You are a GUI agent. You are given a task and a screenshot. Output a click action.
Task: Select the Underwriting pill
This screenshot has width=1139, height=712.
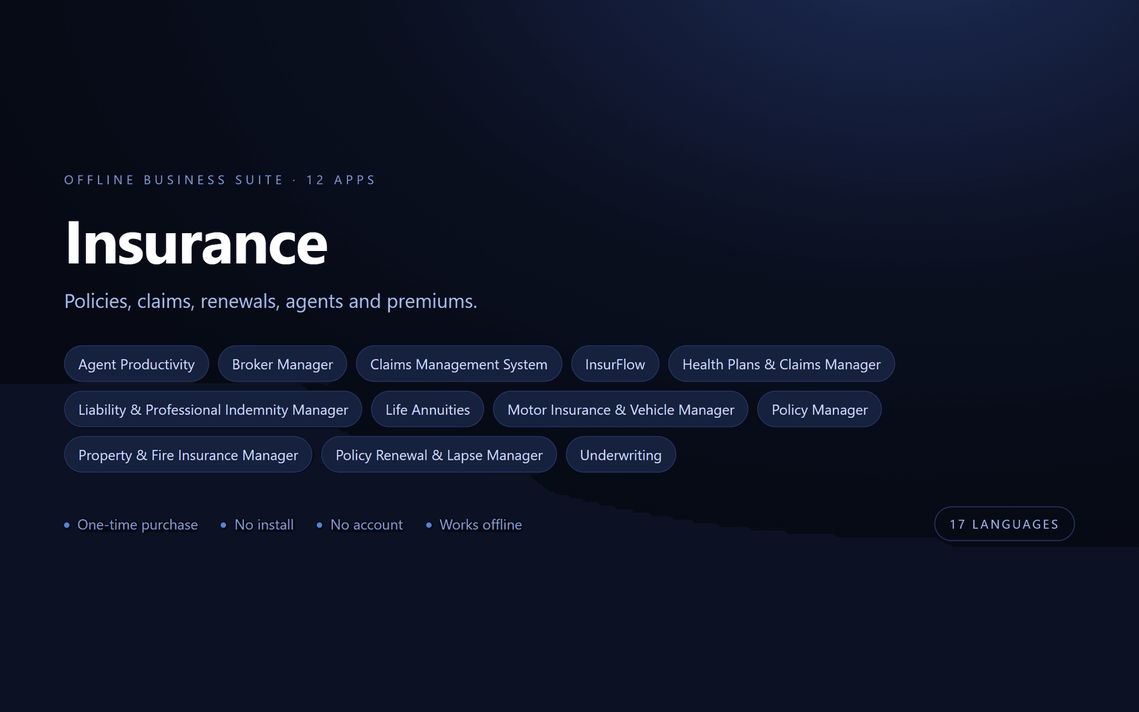tap(621, 455)
